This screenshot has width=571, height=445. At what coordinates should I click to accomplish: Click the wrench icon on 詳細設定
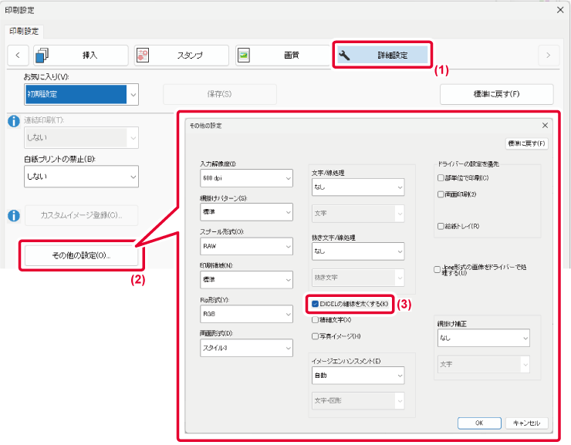click(x=345, y=55)
